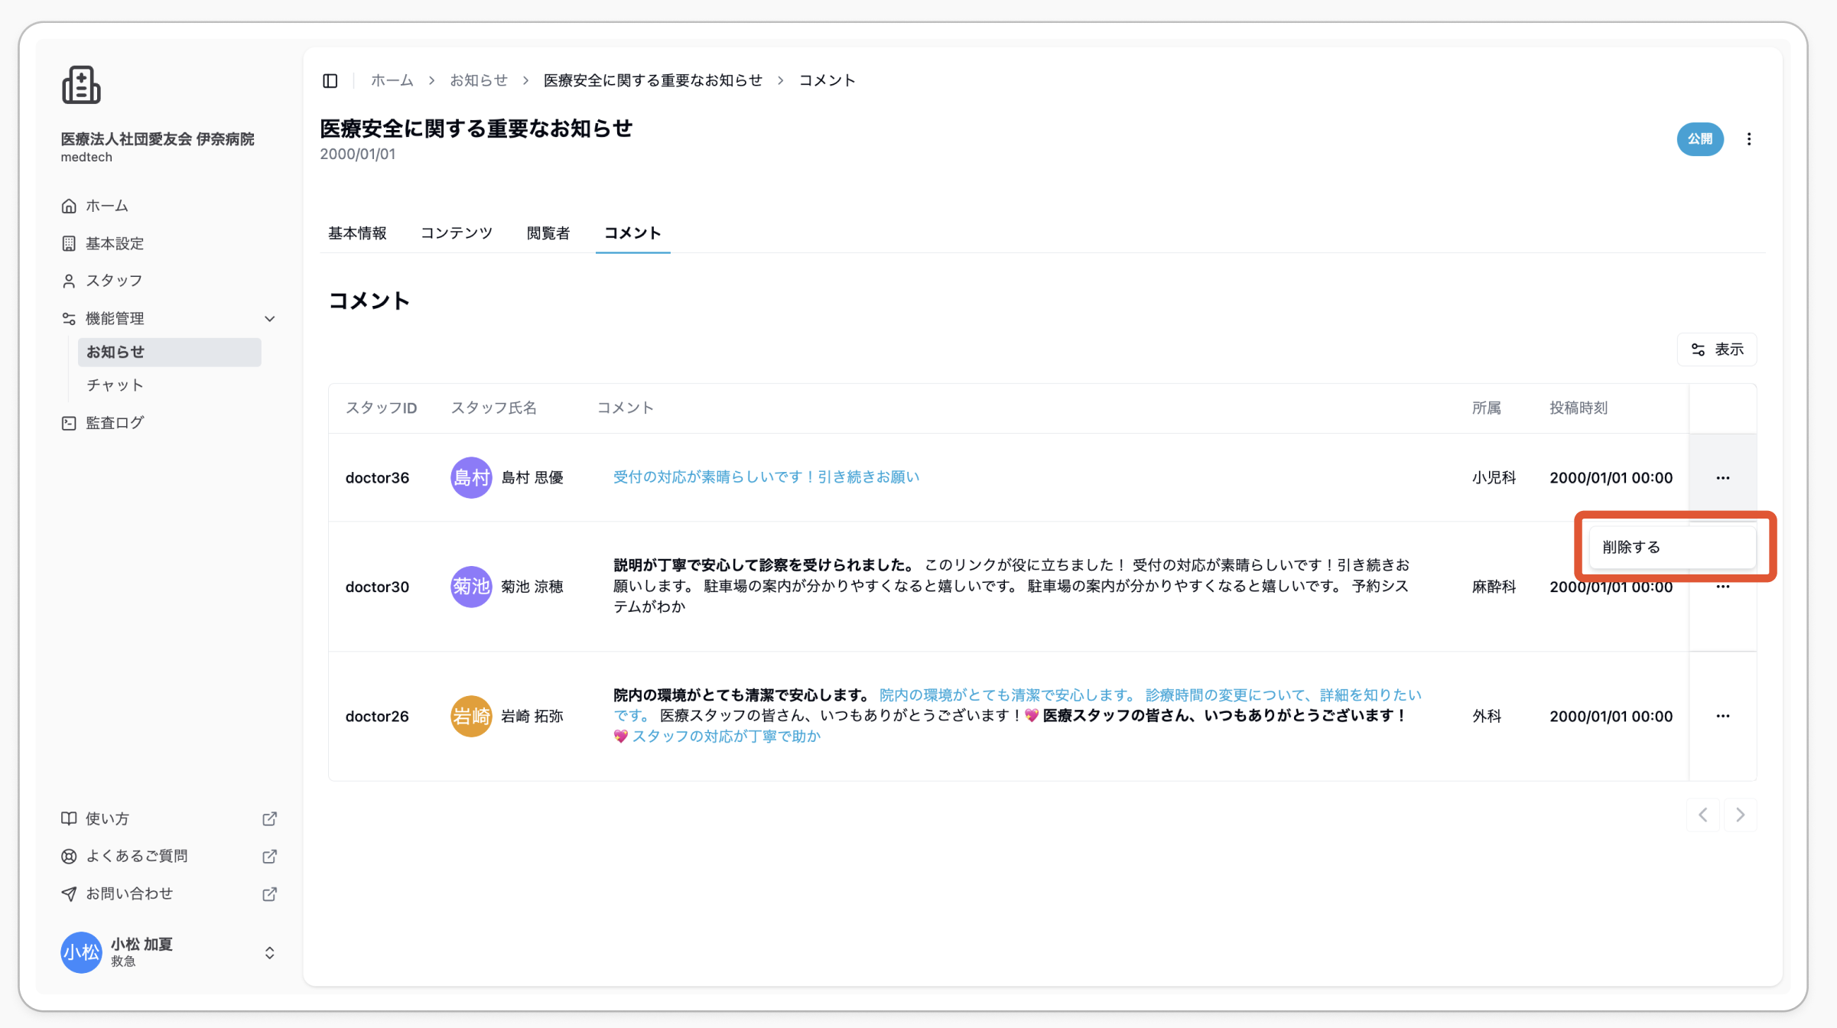Click doctor26 staff ID cell
Screen dimensions: 1837x1028
click(x=378, y=717)
